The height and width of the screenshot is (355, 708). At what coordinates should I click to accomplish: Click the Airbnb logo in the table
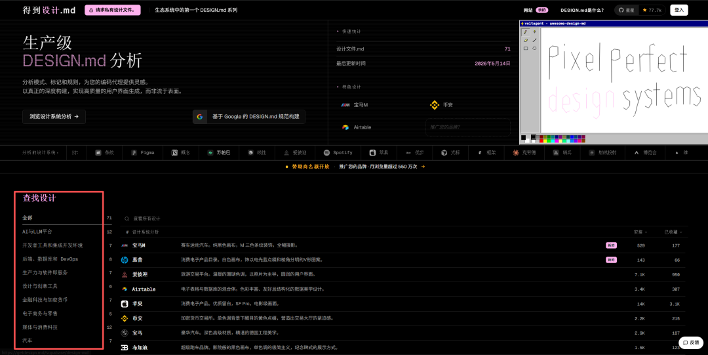pyautogui.click(x=125, y=274)
